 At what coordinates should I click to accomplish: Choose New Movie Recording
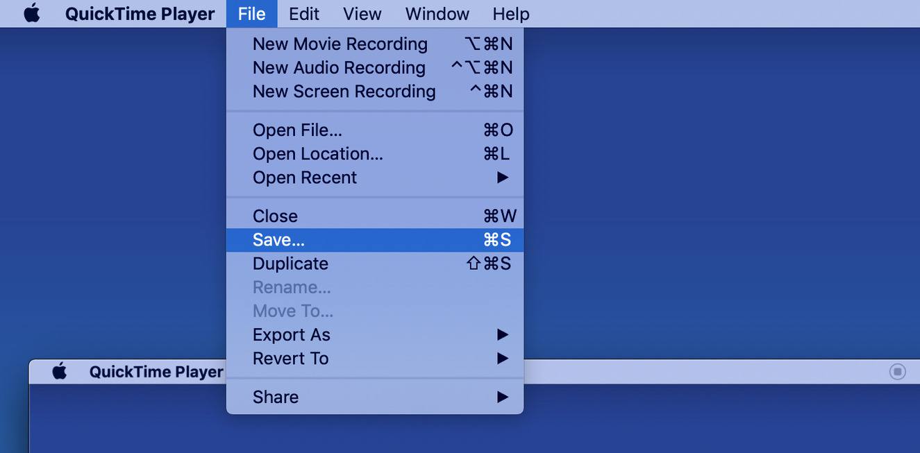pos(375,44)
